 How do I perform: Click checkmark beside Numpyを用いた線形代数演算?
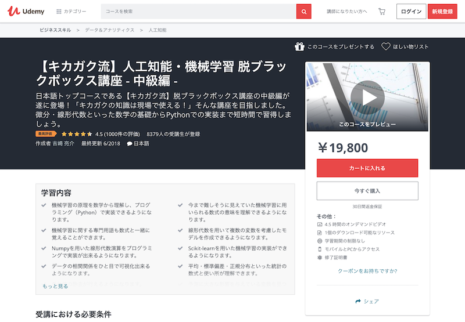(44, 248)
